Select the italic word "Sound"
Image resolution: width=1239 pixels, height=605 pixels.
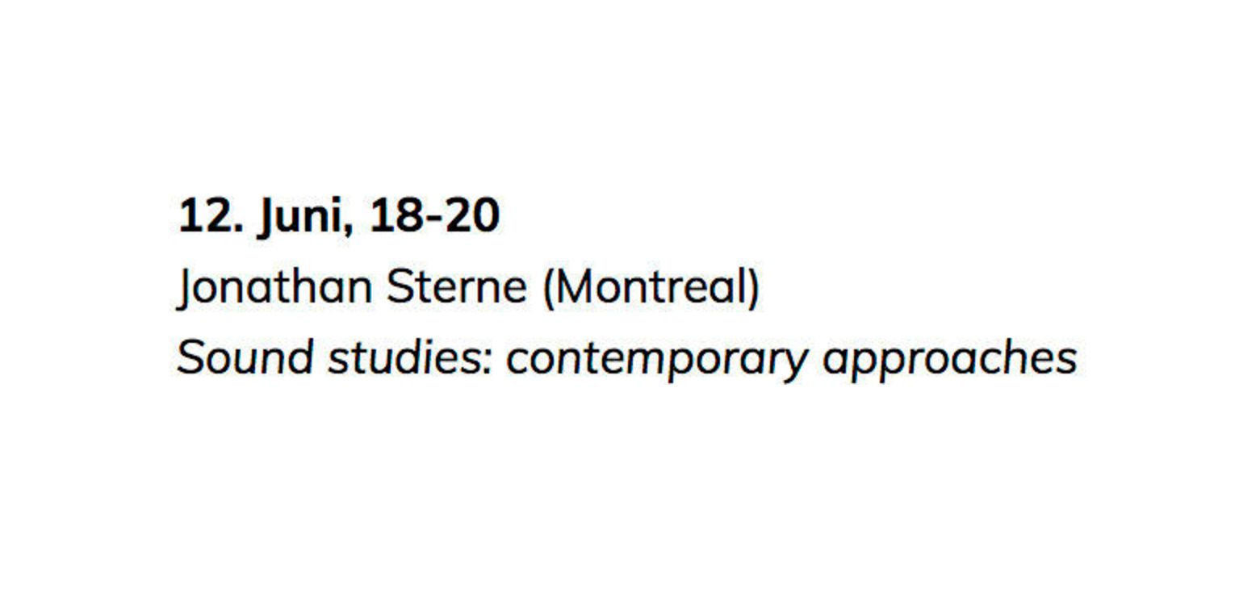(x=245, y=357)
